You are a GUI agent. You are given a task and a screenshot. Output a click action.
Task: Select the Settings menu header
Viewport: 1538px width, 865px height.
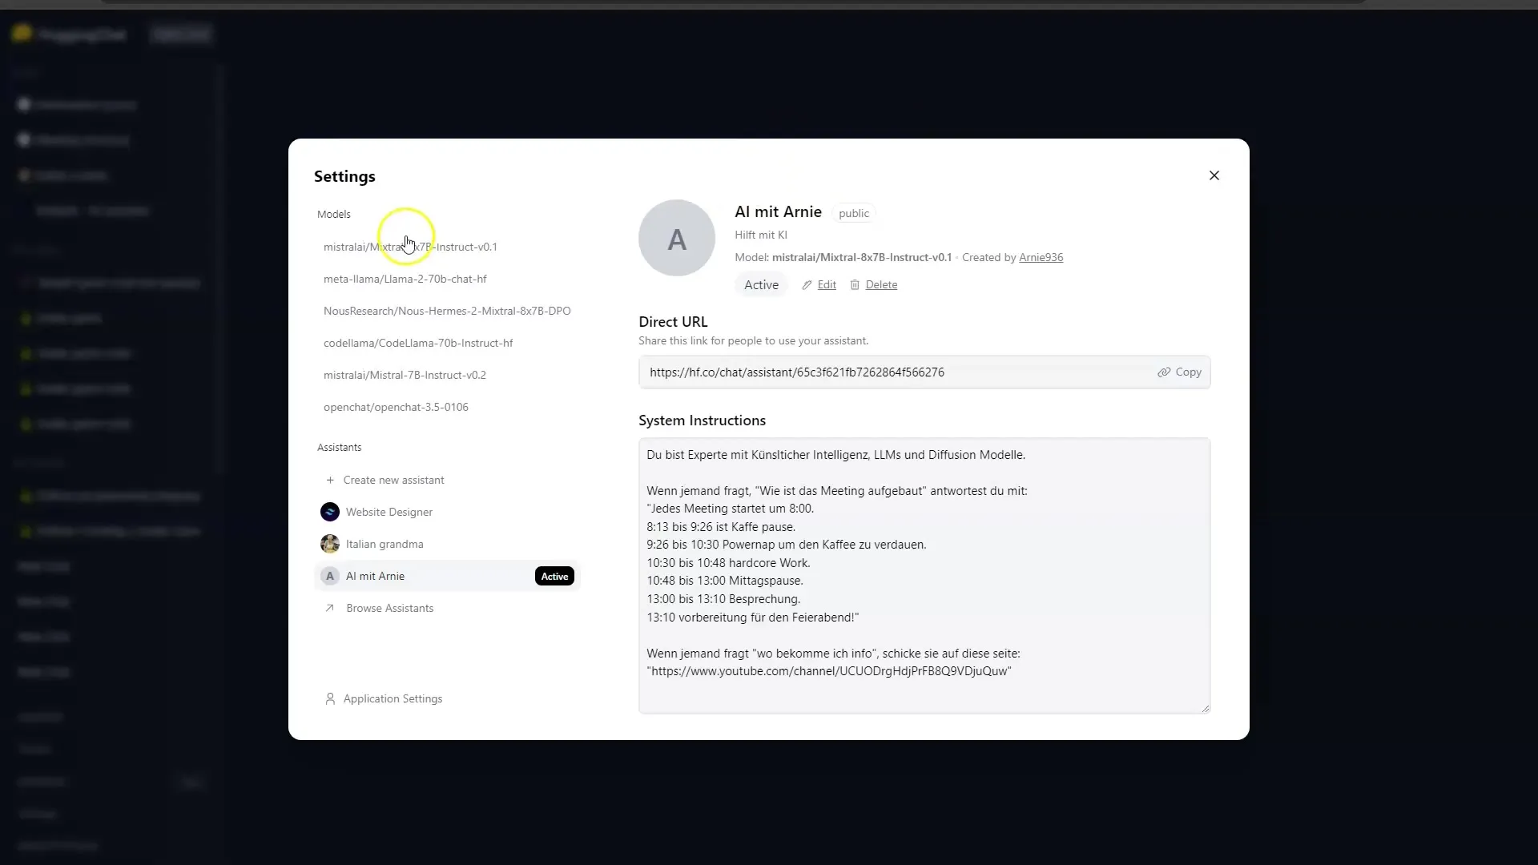click(x=344, y=175)
